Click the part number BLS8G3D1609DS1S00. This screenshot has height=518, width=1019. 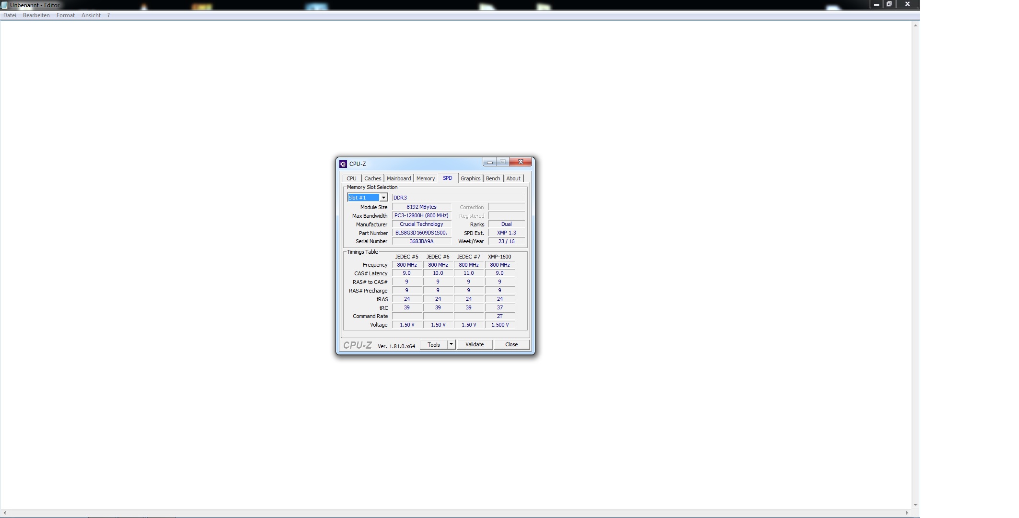point(421,233)
